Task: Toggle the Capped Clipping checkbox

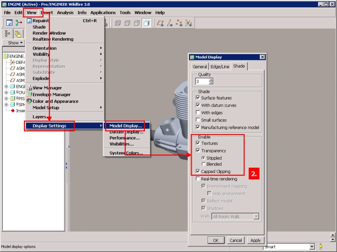Action: coord(198,171)
